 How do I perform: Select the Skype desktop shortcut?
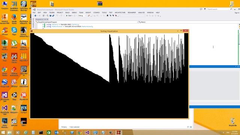click(x=14, y=31)
